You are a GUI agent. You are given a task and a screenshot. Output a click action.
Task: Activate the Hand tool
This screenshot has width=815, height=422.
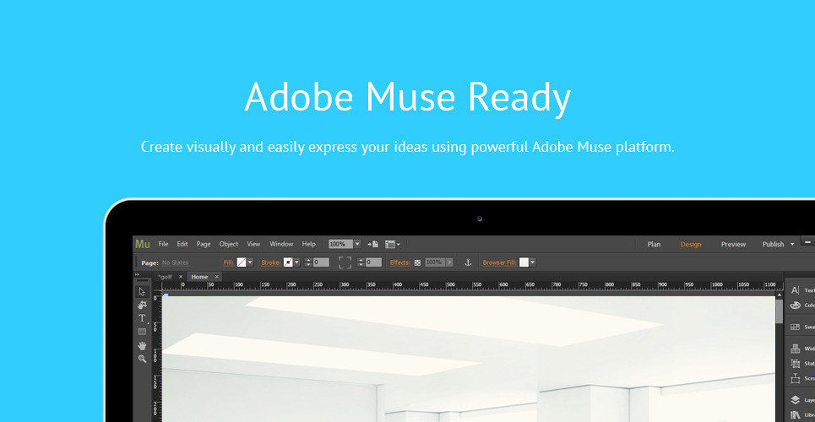coord(142,345)
